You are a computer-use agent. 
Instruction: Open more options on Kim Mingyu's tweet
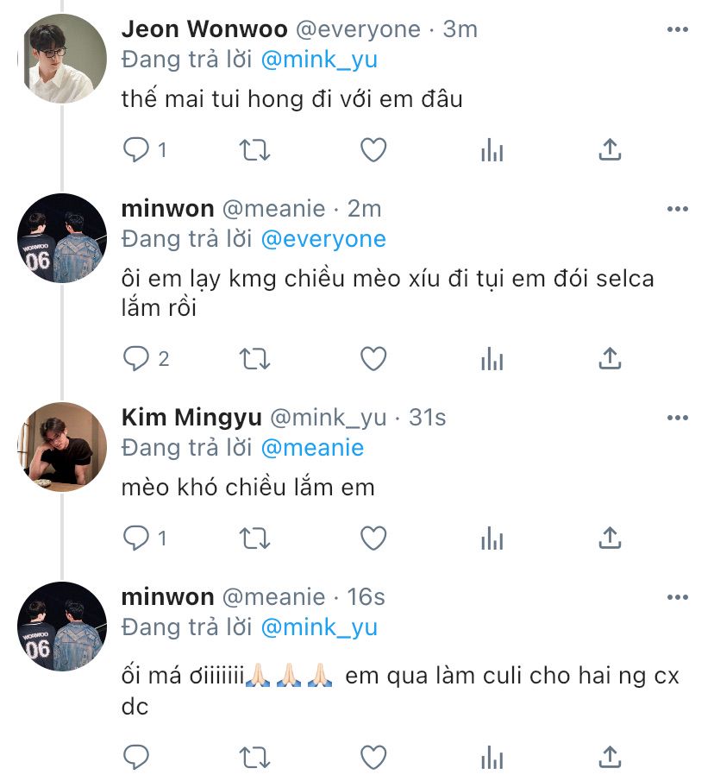click(x=678, y=419)
